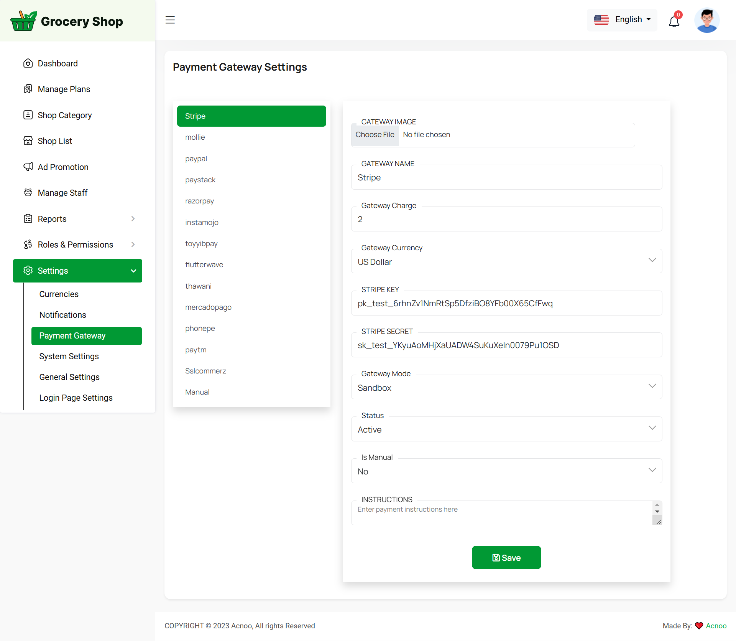Select the razorpay gateway tab
This screenshot has width=736, height=641.
tap(199, 201)
